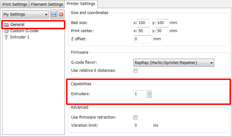Switch to the Print Settings tab
The width and height of the screenshot is (232, 137).
pyautogui.click(x=15, y=4)
